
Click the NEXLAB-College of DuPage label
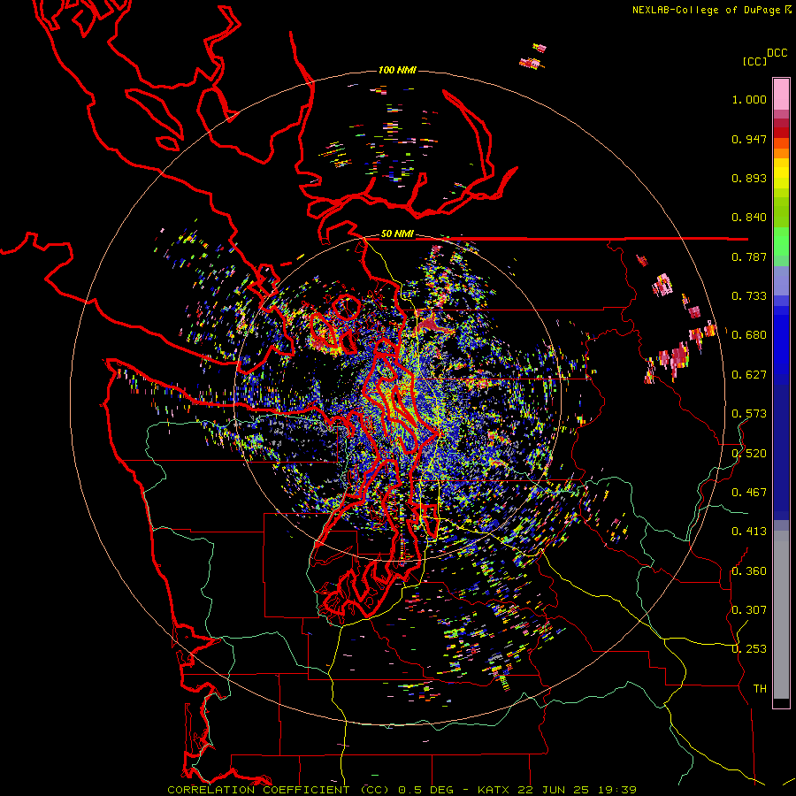pyautogui.click(x=708, y=10)
